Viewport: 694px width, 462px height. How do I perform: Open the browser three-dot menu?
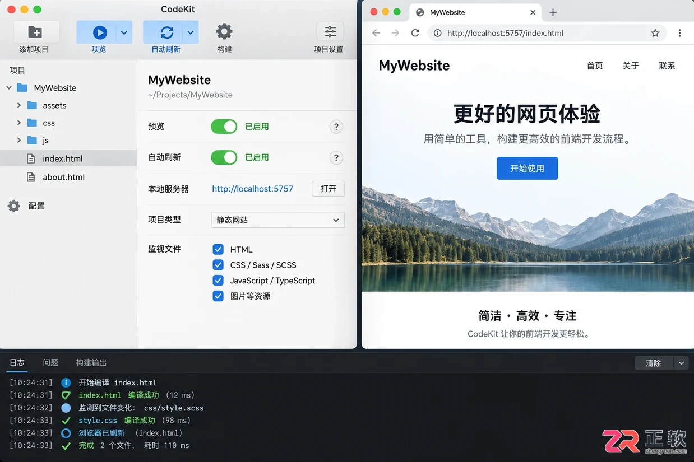click(679, 33)
